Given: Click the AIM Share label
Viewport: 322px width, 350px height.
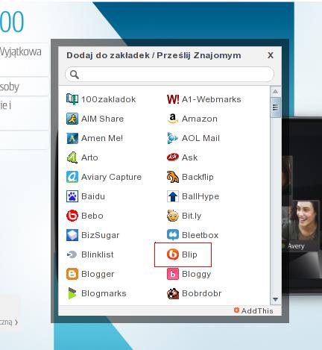Looking at the screenshot, I should [x=102, y=119].
